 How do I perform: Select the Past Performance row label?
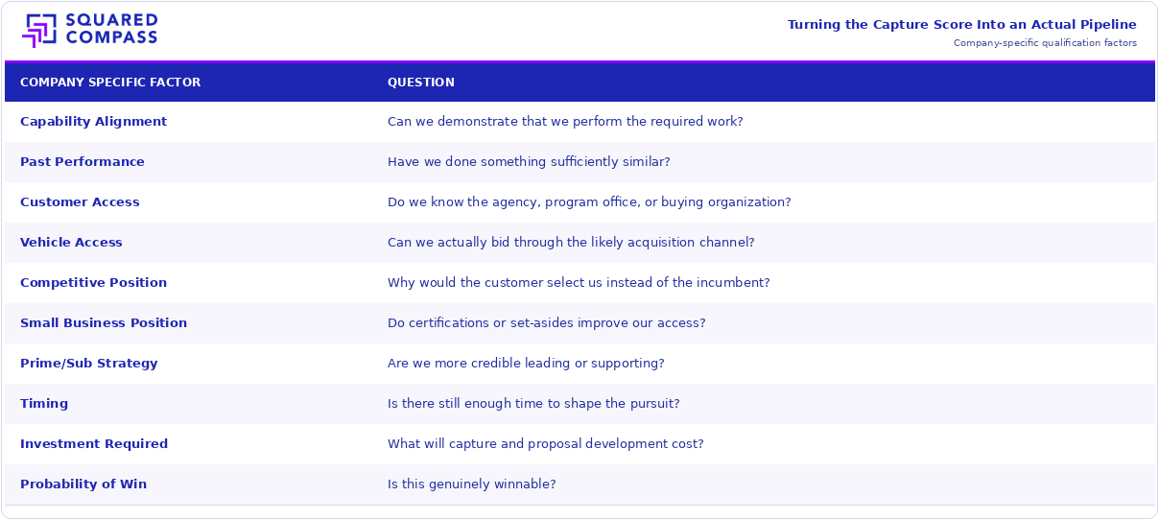click(83, 162)
